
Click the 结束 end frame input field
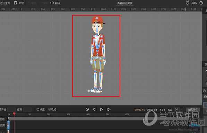click(27, 109)
